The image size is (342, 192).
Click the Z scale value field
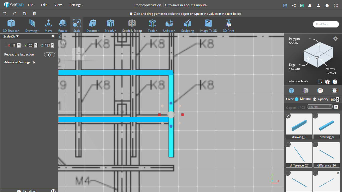pyautogui.click(x=47, y=45)
